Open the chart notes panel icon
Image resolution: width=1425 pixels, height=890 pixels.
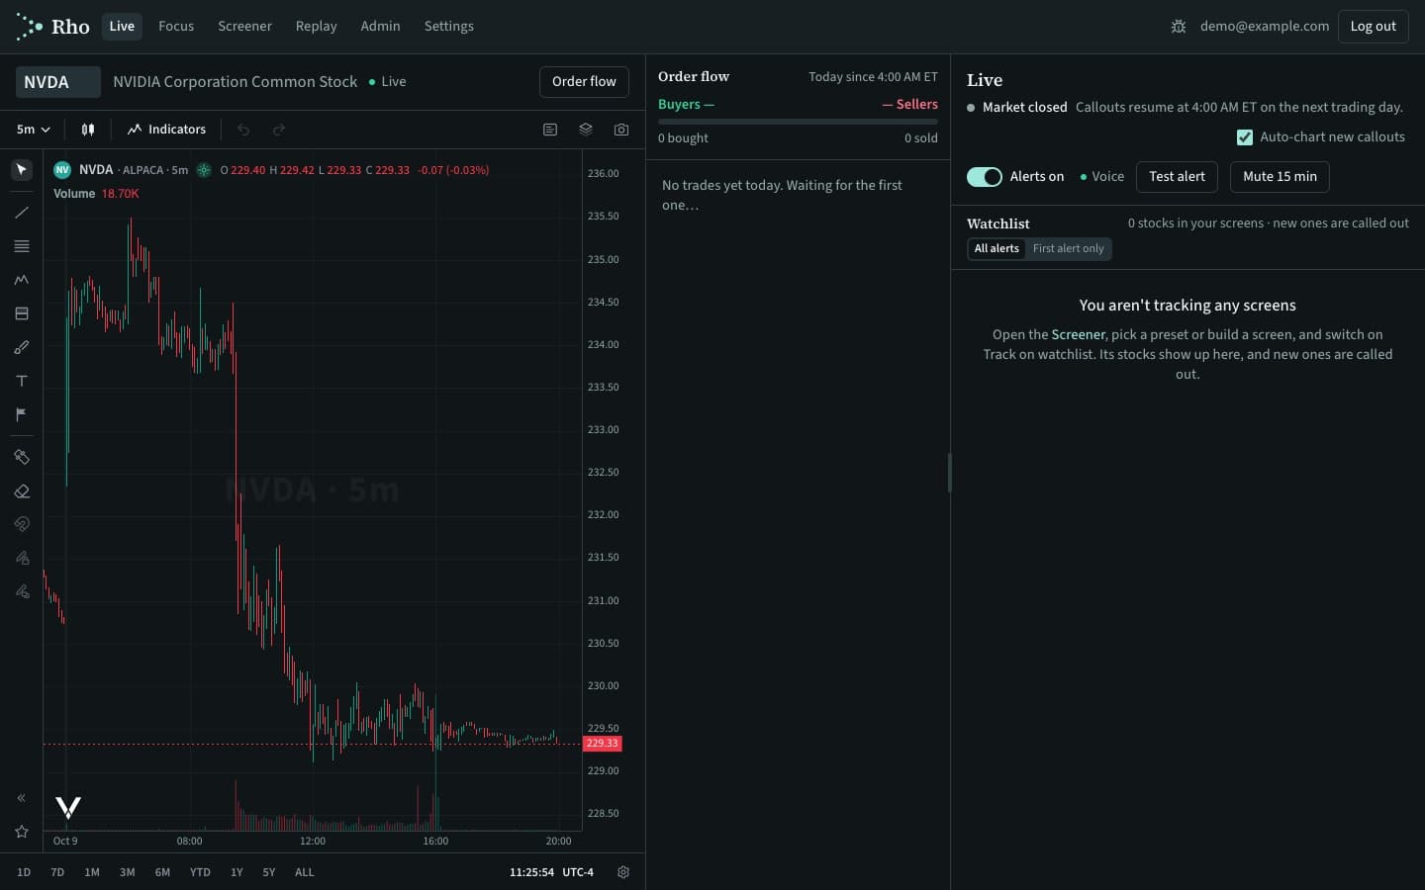tap(550, 130)
